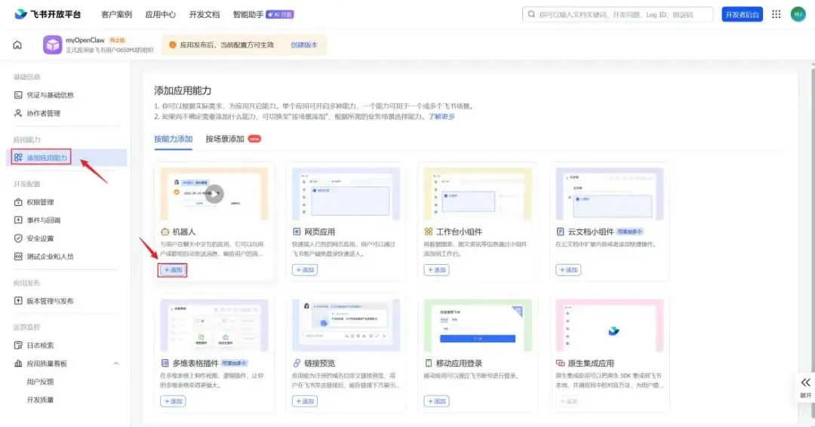The height and width of the screenshot is (427, 815).
Task: Open 应用中心 in the top navigation
Action: [160, 14]
